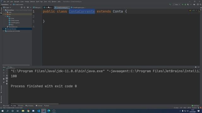Open the Edit menu
This screenshot has width=202, height=113.
(x=8, y=2)
